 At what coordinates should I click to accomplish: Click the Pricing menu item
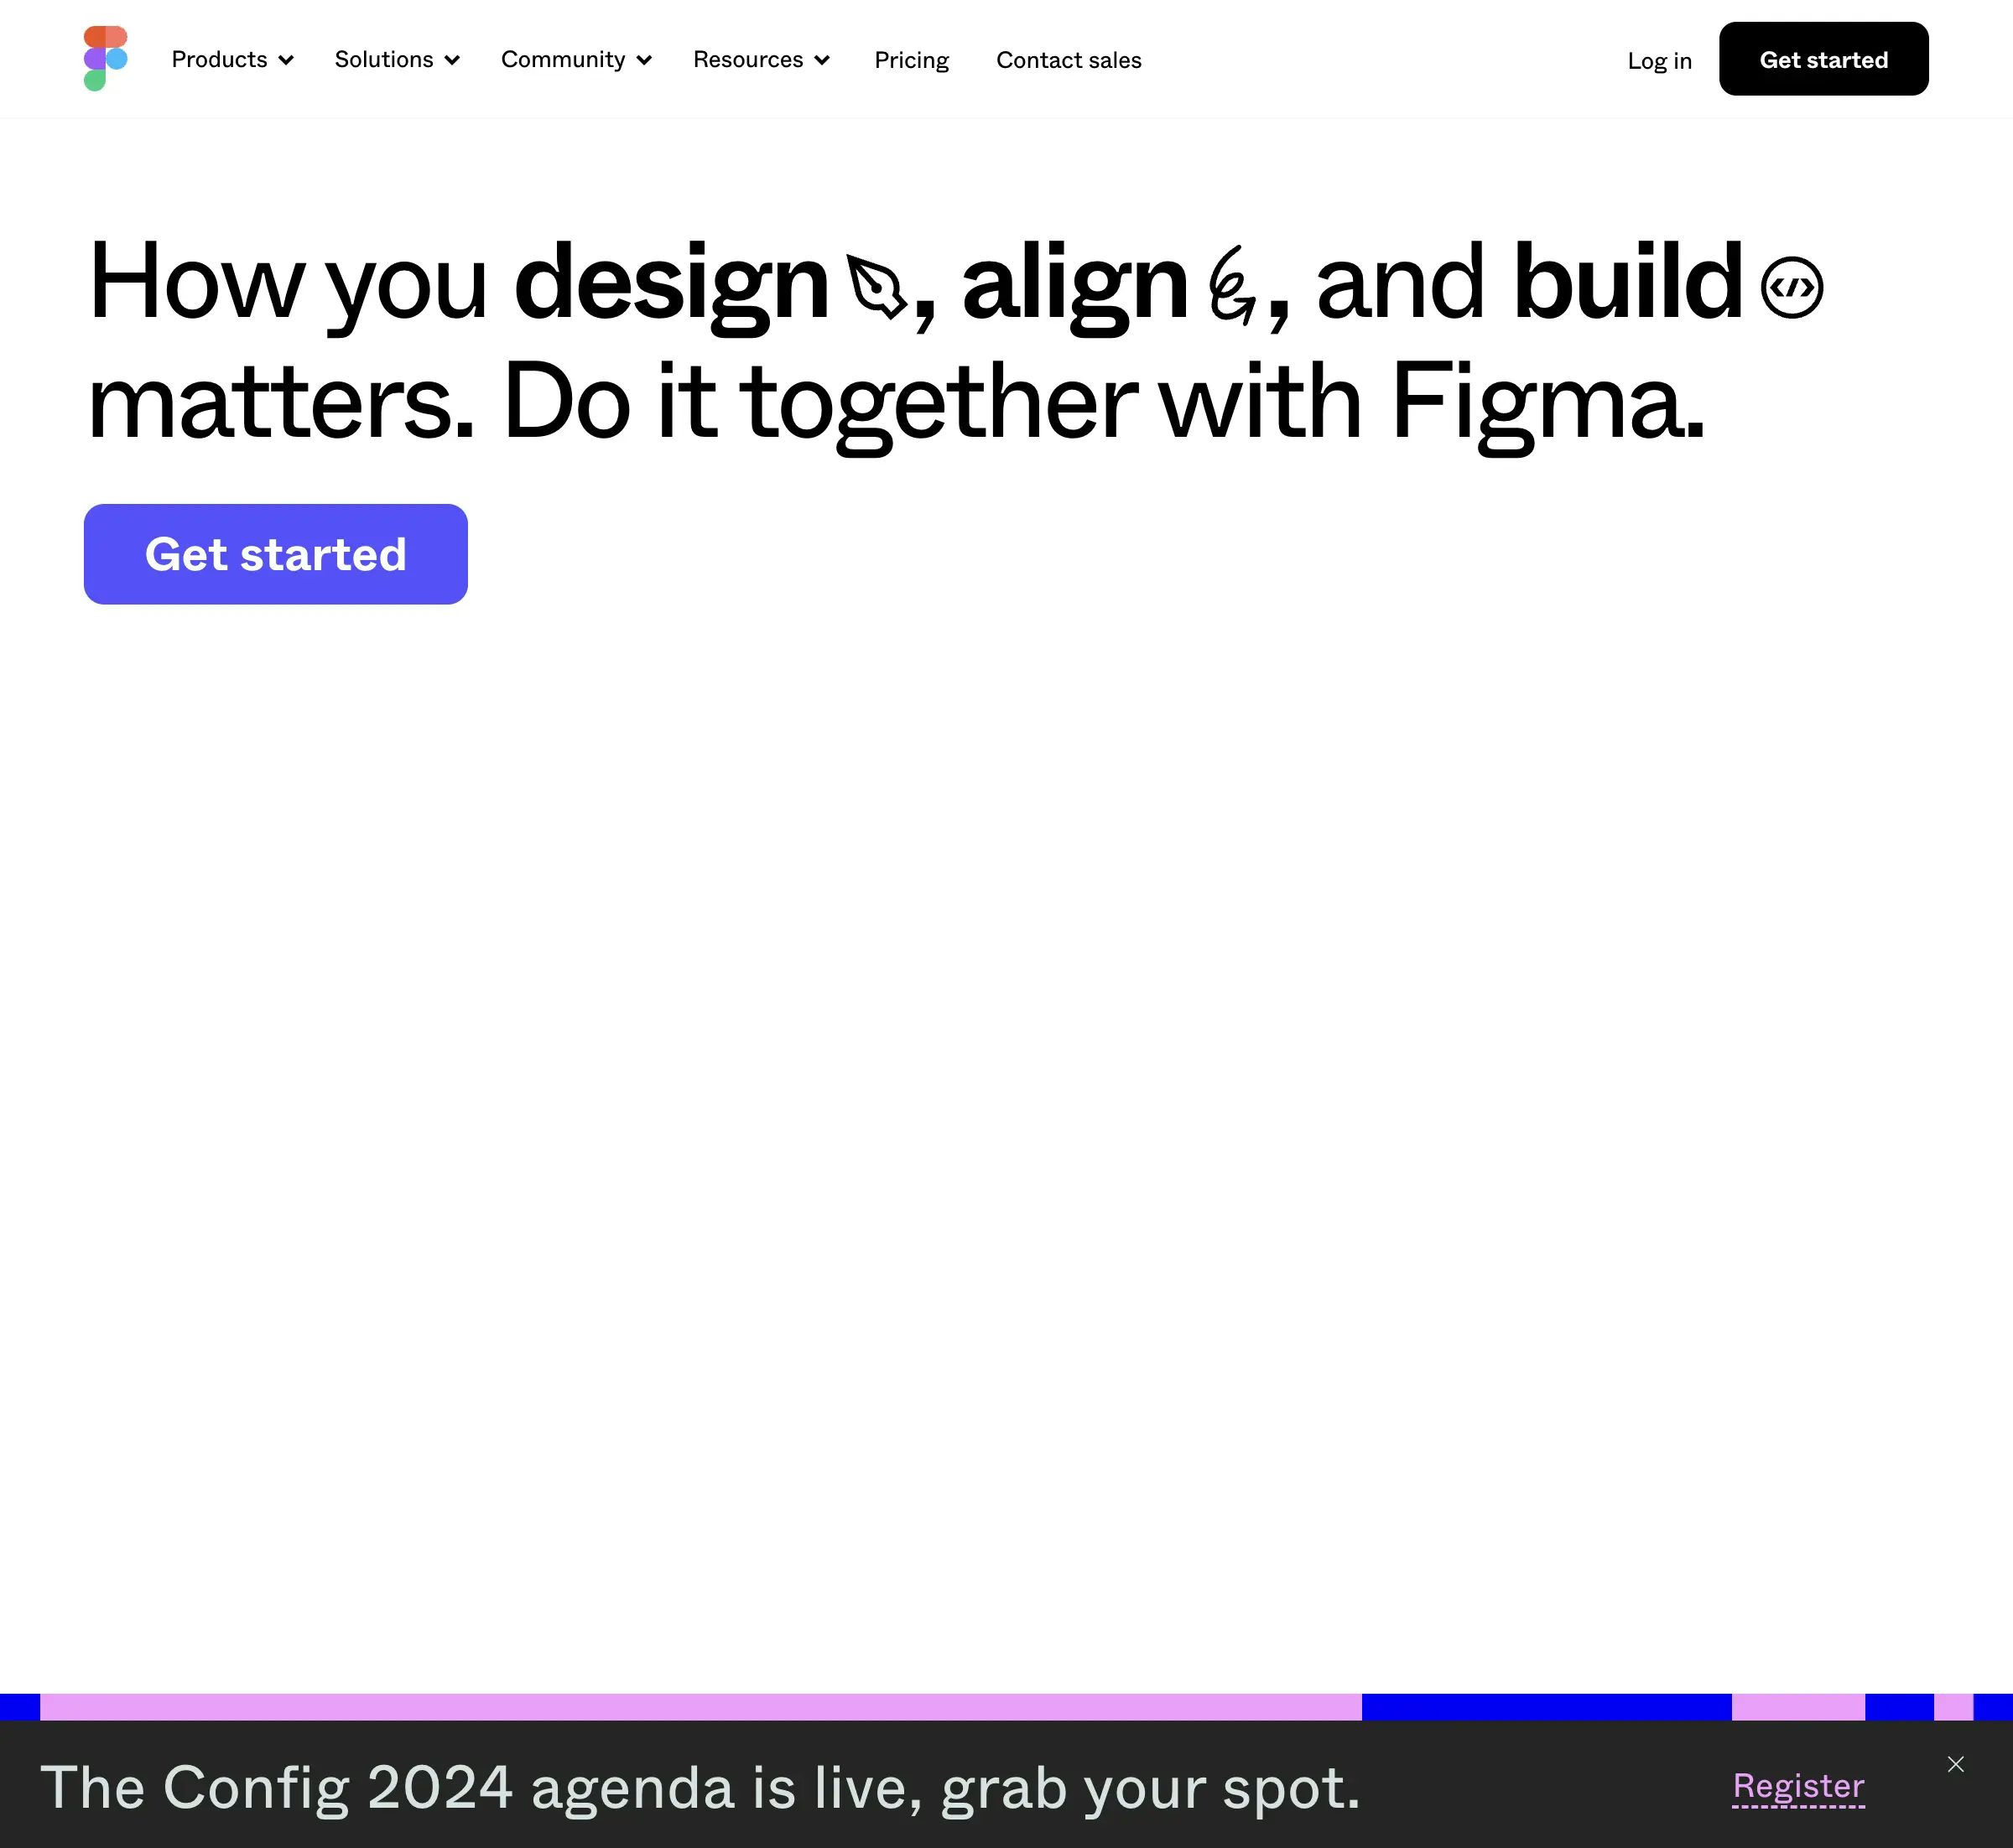(x=910, y=58)
